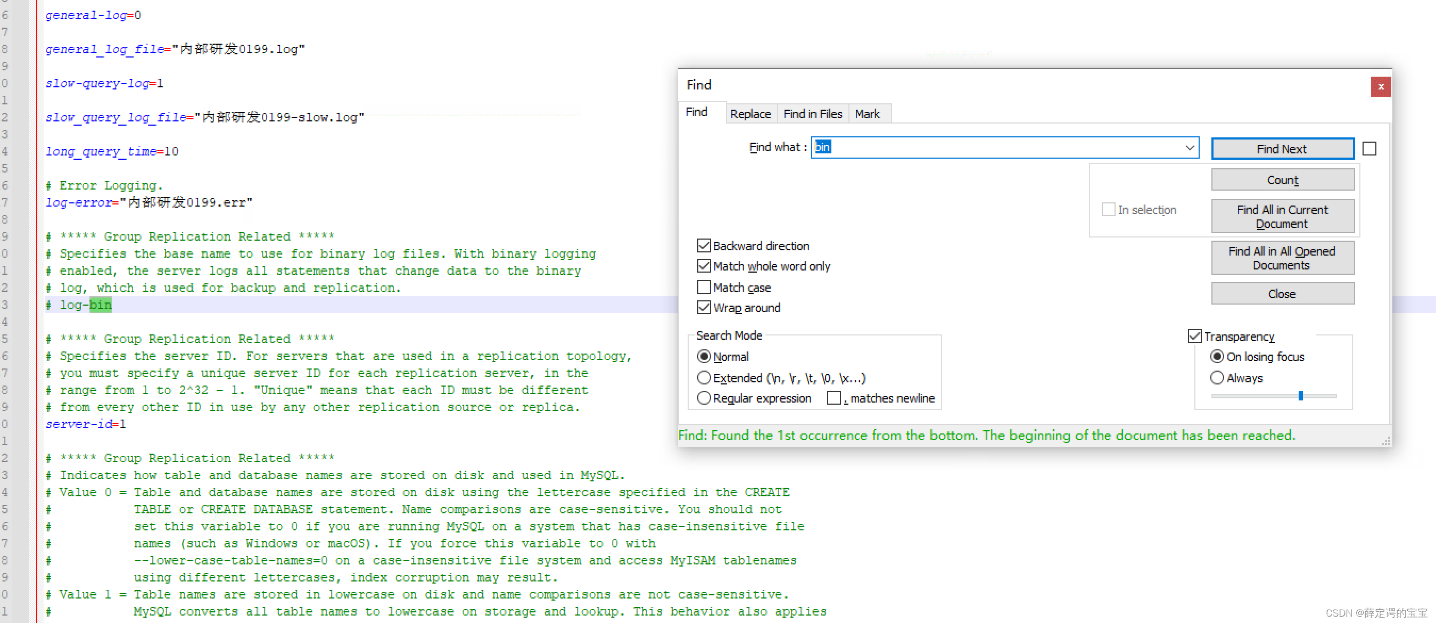Expand the Find what history dropdown
The image size is (1436, 623).
click(1189, 148)
